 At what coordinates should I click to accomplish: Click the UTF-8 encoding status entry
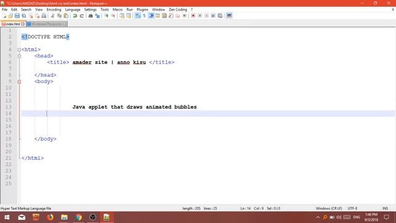pyautogui.click(x=352, y=208)
